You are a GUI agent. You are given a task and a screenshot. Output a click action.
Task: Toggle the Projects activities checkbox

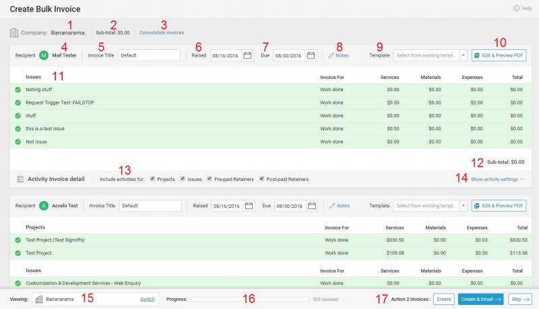click(x=152, y=179)
